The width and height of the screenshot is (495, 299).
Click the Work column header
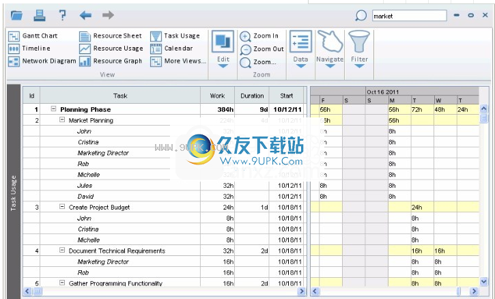tap(218, 96)
